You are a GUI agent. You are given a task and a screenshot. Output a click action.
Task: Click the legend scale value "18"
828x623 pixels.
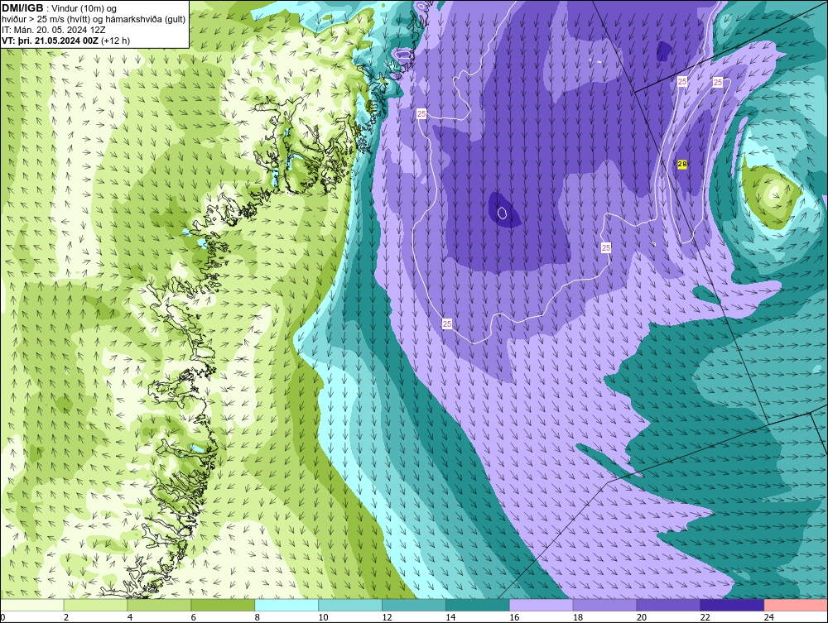pos(578,617)
